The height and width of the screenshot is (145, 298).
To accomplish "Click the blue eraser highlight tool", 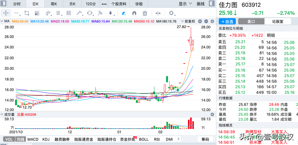I will coord(124,13).
